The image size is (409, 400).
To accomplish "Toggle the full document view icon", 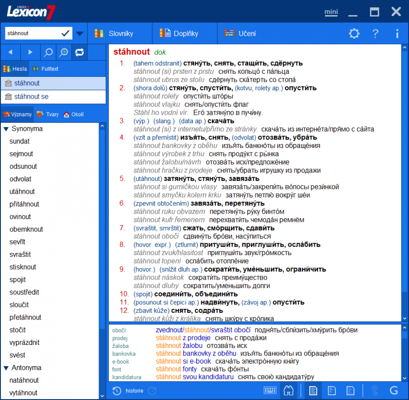I will 314,391.
